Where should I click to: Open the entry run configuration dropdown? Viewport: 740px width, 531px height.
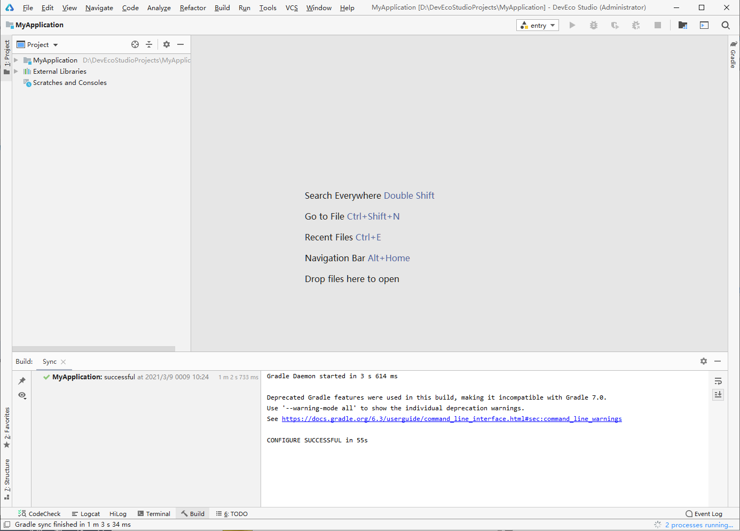[x=538, y=25]
